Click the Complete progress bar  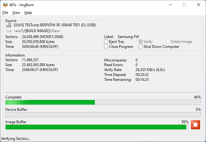(x=103, y=102)
